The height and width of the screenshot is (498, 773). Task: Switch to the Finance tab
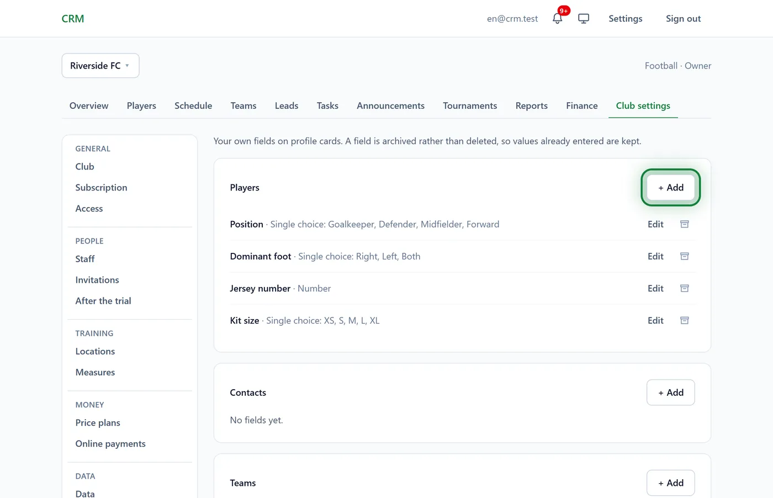coord(582,105)
